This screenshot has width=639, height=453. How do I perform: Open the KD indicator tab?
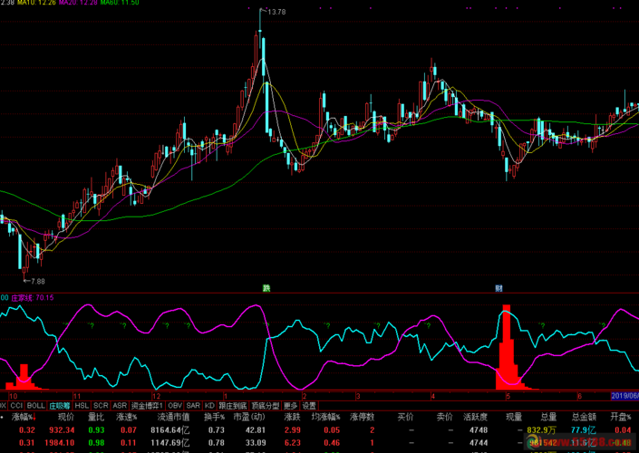pos(209,406)
